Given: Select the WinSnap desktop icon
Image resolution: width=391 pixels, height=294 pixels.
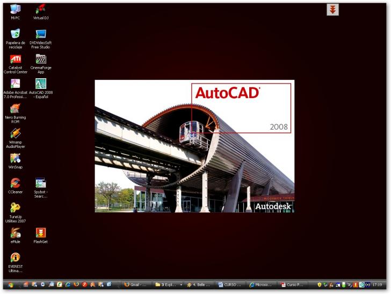Looking at the screenshot, I should click(x=15, y=161).
